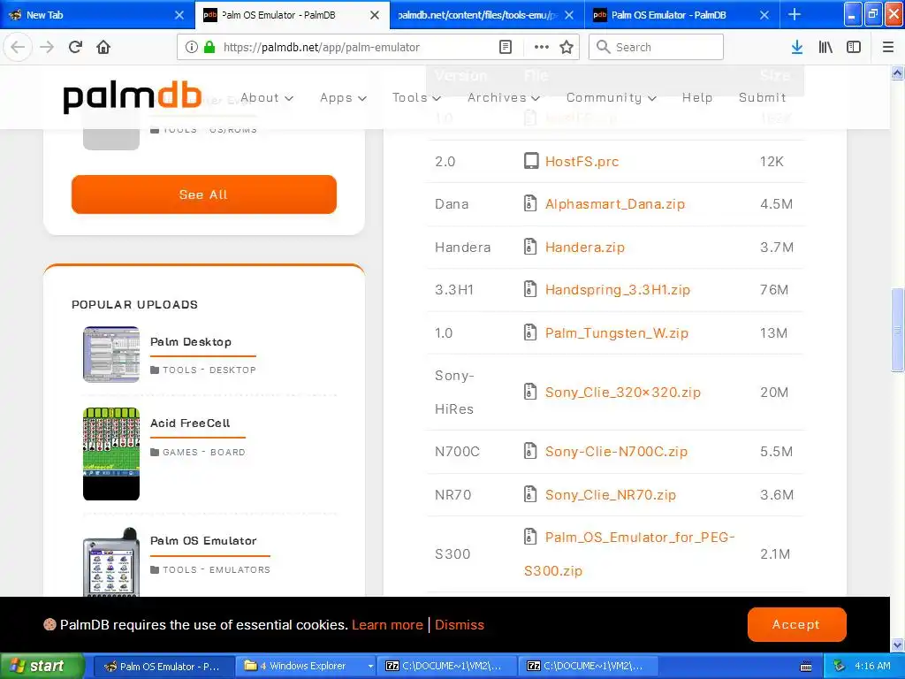
Task: Click the page vertical scrollbar thumb
Action: pos(897,330)
